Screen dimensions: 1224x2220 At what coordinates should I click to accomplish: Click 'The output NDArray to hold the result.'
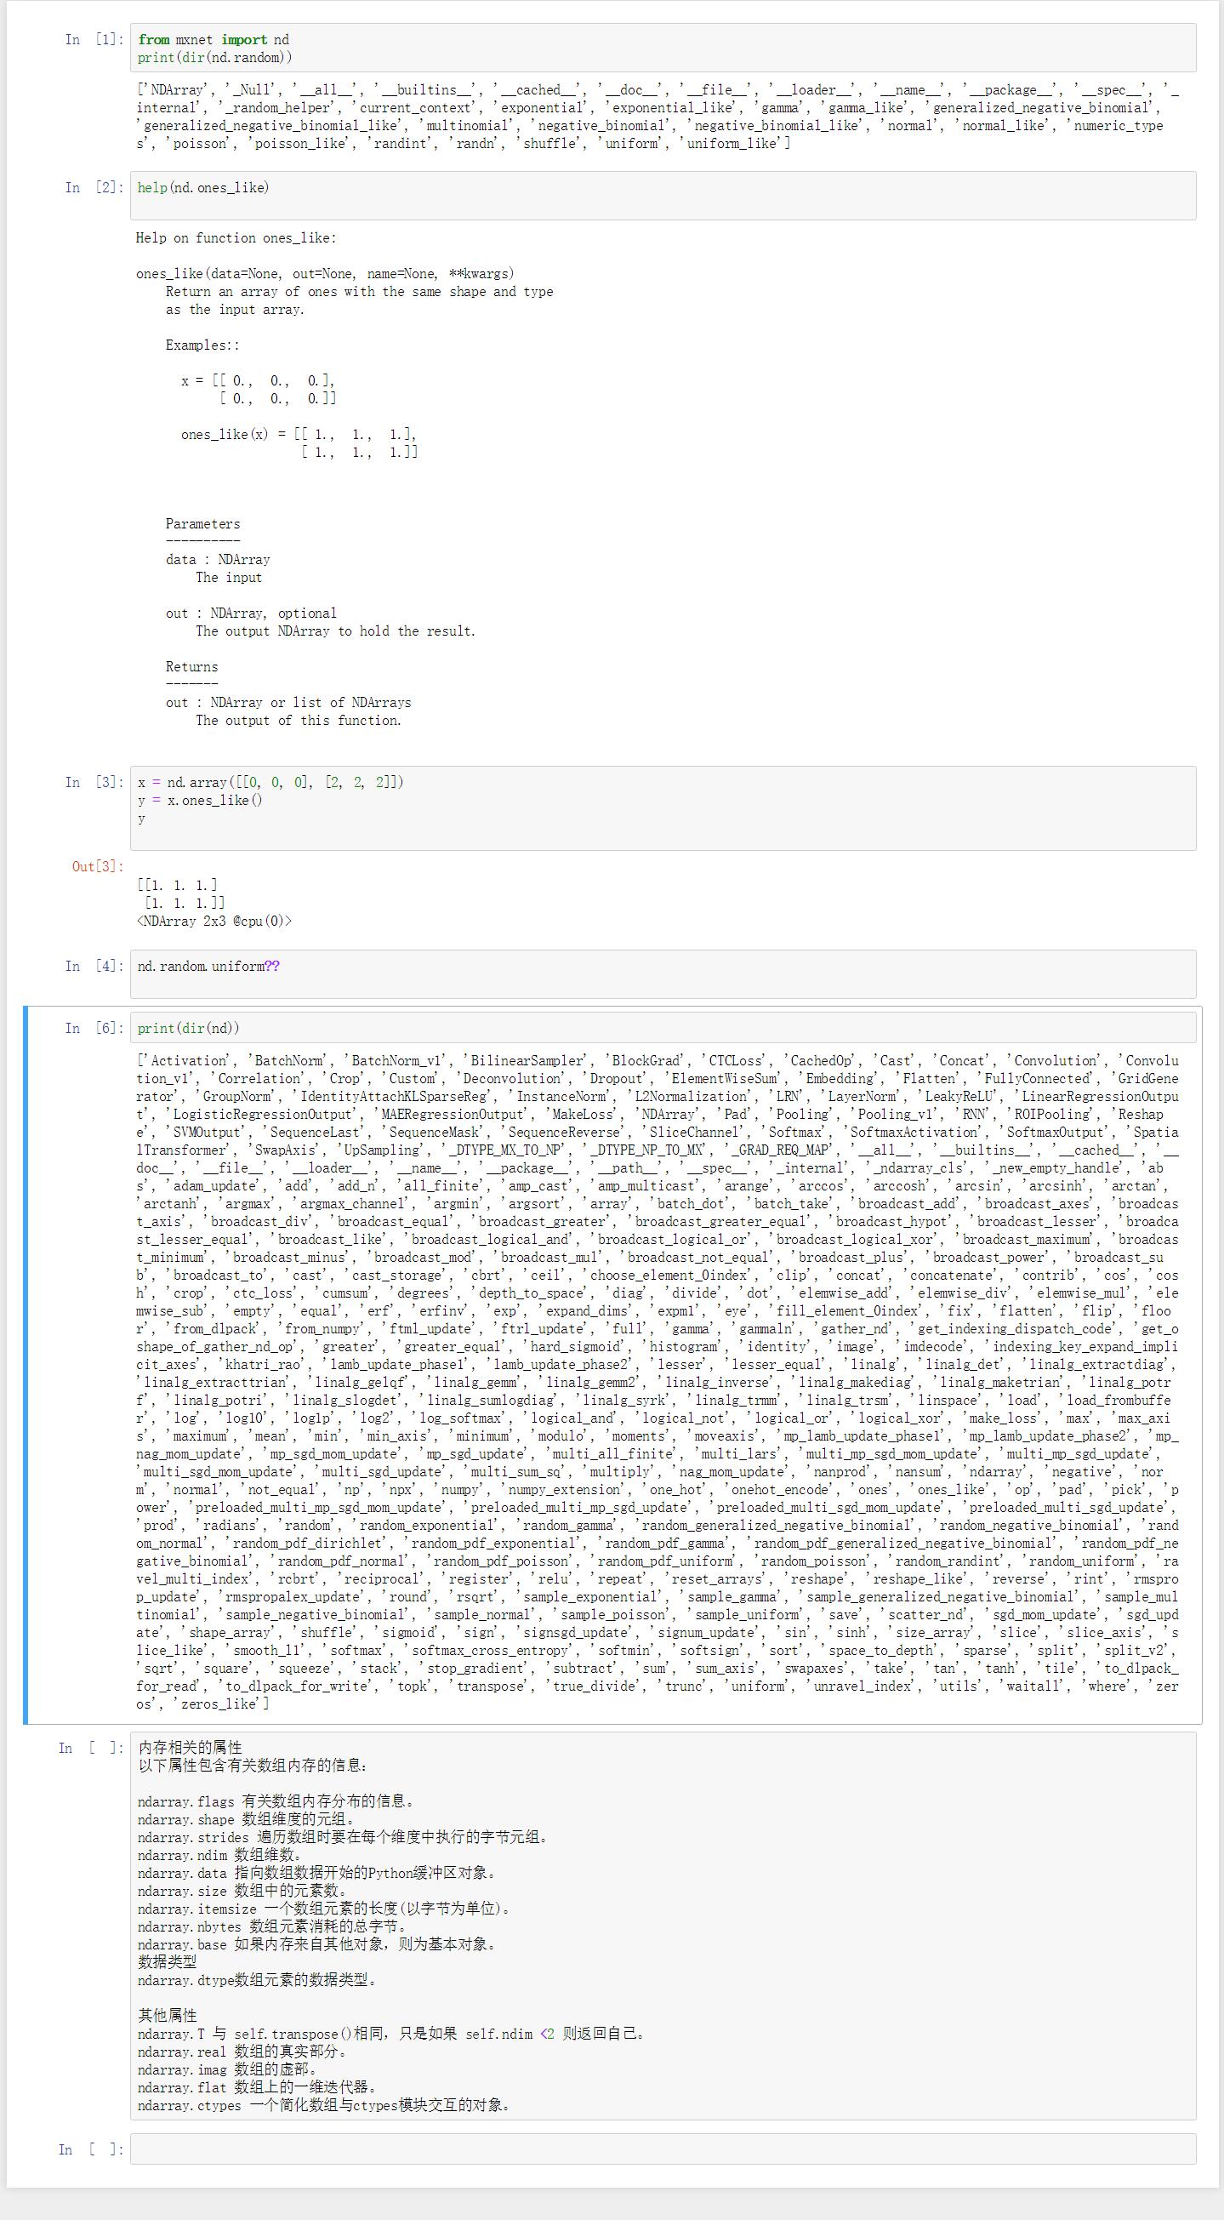coord(335,631)
